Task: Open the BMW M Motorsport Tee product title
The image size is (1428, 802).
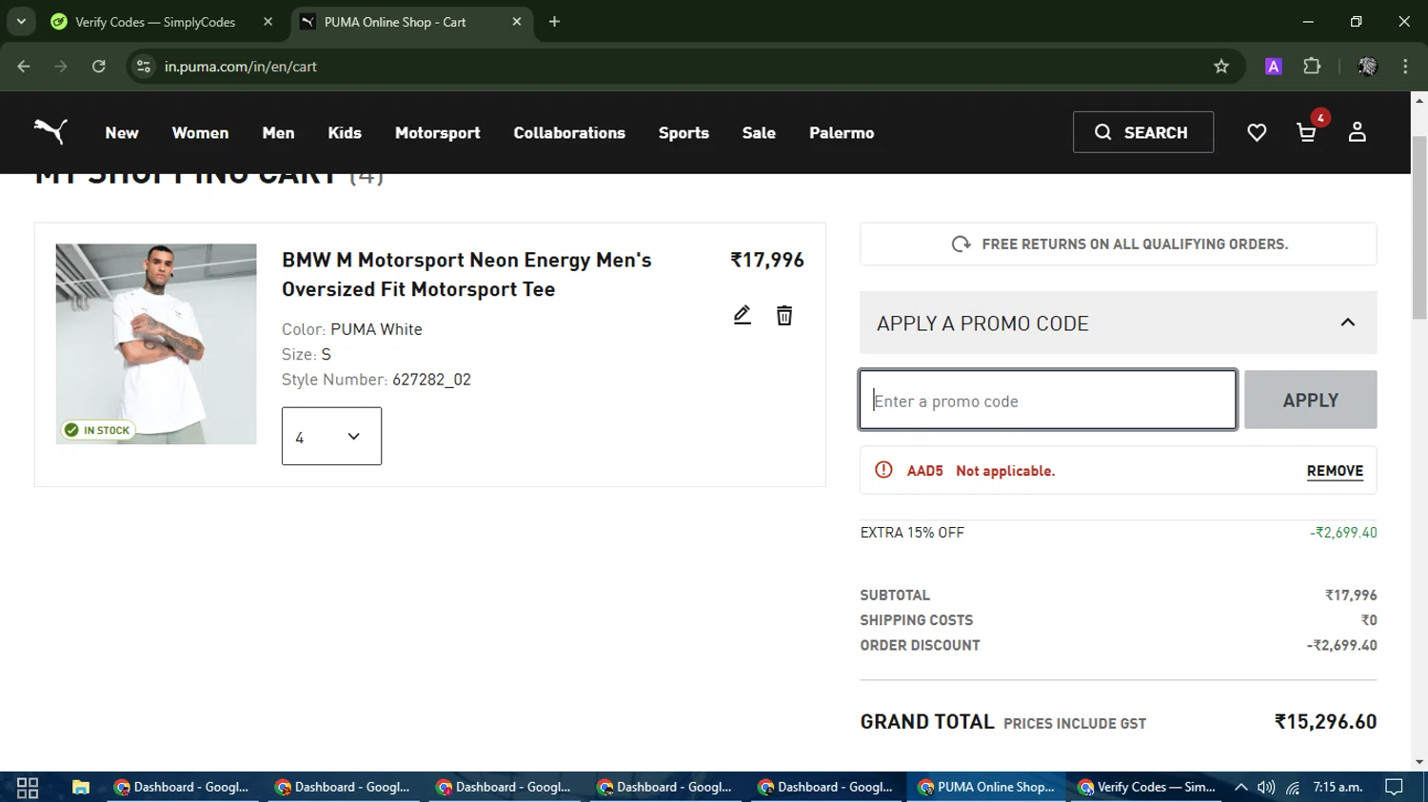Action: pyautogui.click(x=466, y=274)
